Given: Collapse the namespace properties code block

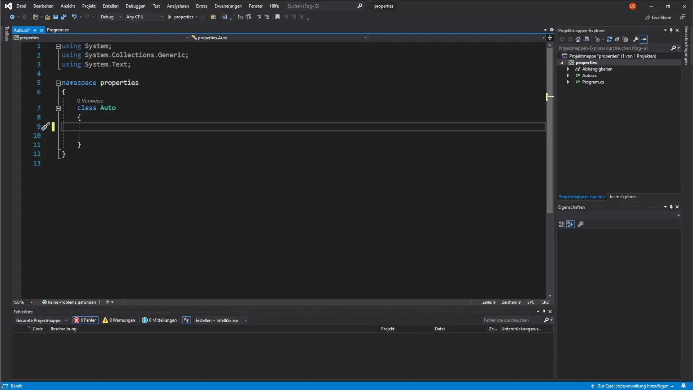Looking at the screenshot, I should coord(58,83).
